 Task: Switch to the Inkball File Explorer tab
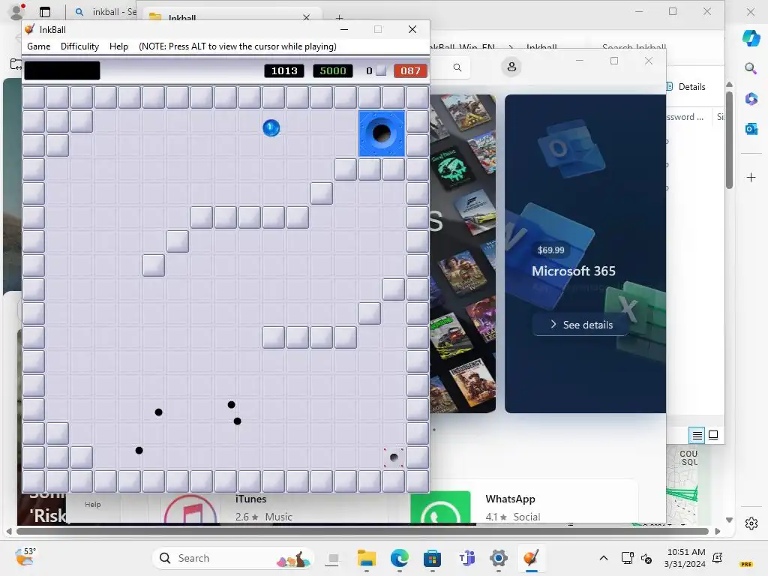point(230,16)
